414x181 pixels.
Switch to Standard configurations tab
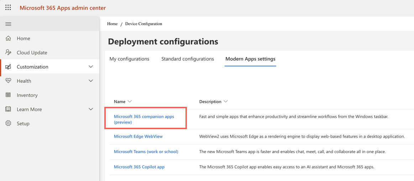[x=188, y=59]
